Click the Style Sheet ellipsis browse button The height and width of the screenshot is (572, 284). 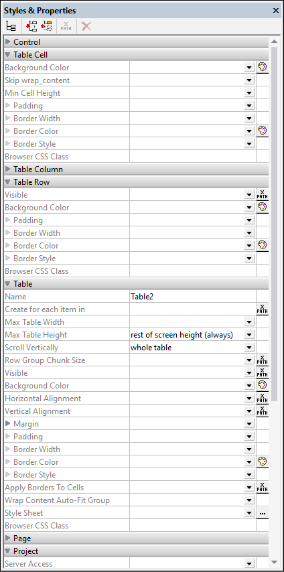pyautogui.click(x=262, y=512)
